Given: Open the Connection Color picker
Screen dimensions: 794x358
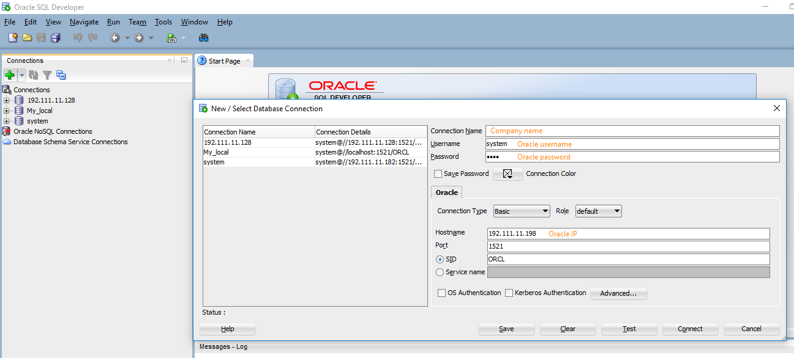Looking at the screenshot, I should (507, 174).
